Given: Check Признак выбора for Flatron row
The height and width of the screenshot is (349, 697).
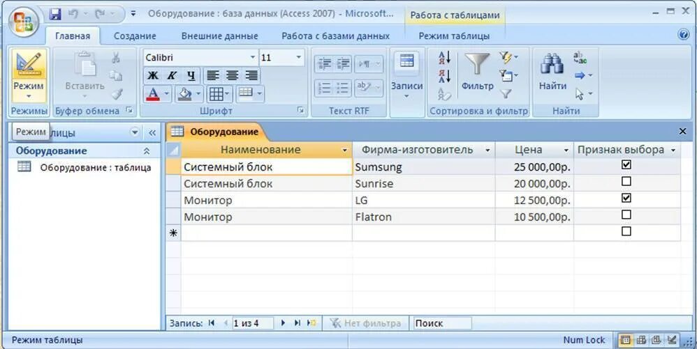Looking at the screenshot, I should click(x=626, y=215).
